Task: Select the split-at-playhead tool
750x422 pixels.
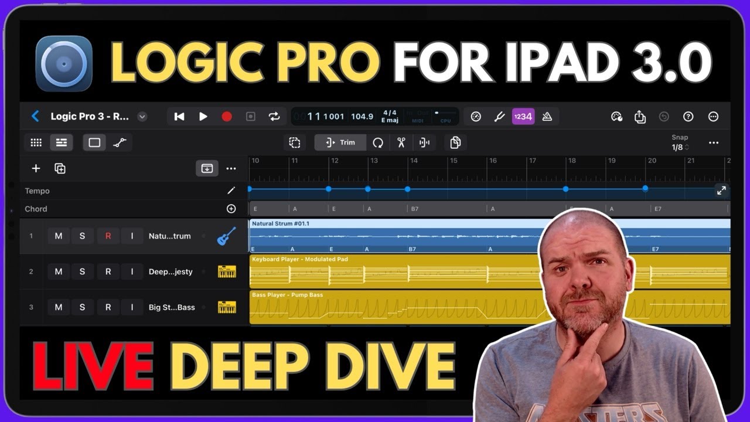Action: 425,142
